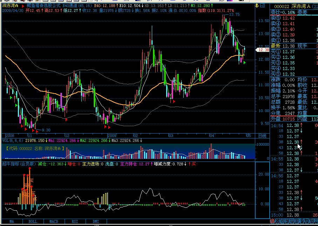The width and height of the screenshot is (318, 226).
Task: Click the 15:00 12.38 tick row
Action: (294, 215)
